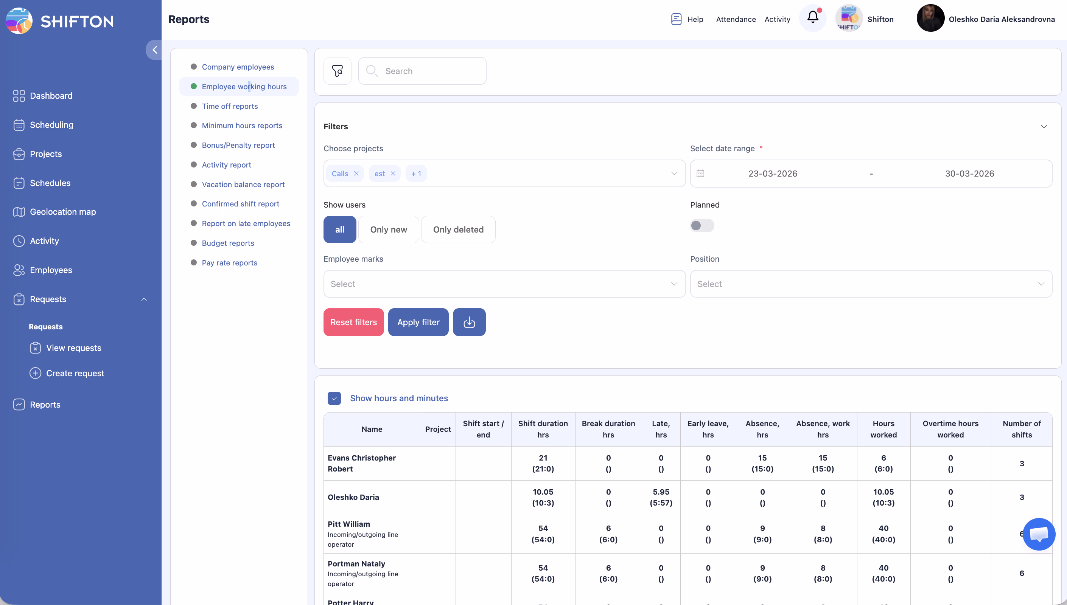Collapse the sidebar with arrow button
This screenshot has width=1067, height=605.
[155, 50]
